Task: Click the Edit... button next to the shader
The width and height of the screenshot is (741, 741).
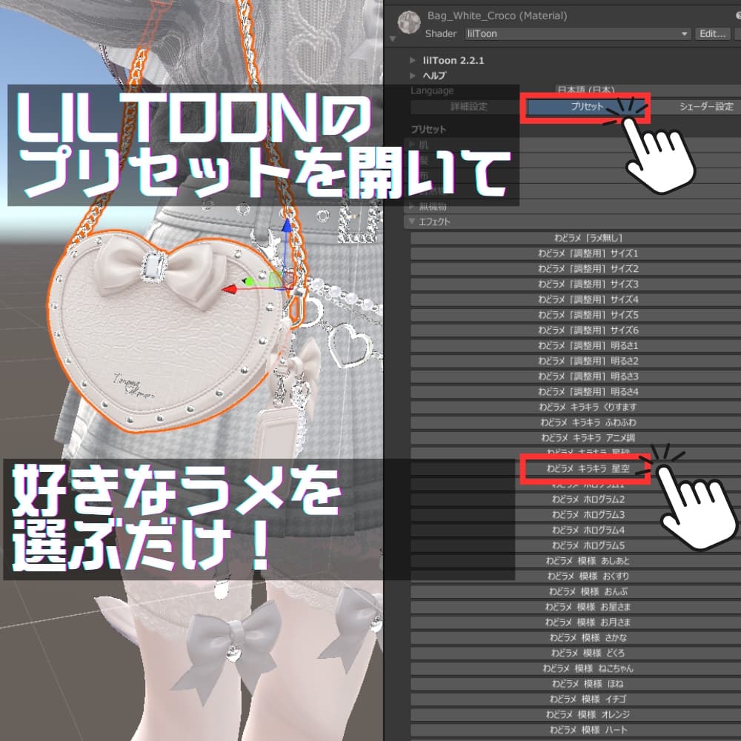Action: (x=711, y=33)
